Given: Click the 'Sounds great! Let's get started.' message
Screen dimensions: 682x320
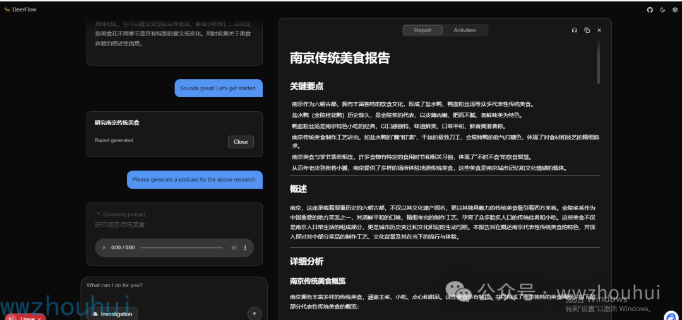Looking at the screenshot, I should point(218,88).
